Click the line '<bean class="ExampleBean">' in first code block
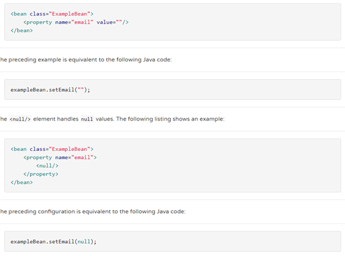The width and height of the screenshot is (345, 256). [x=52, y=14]
